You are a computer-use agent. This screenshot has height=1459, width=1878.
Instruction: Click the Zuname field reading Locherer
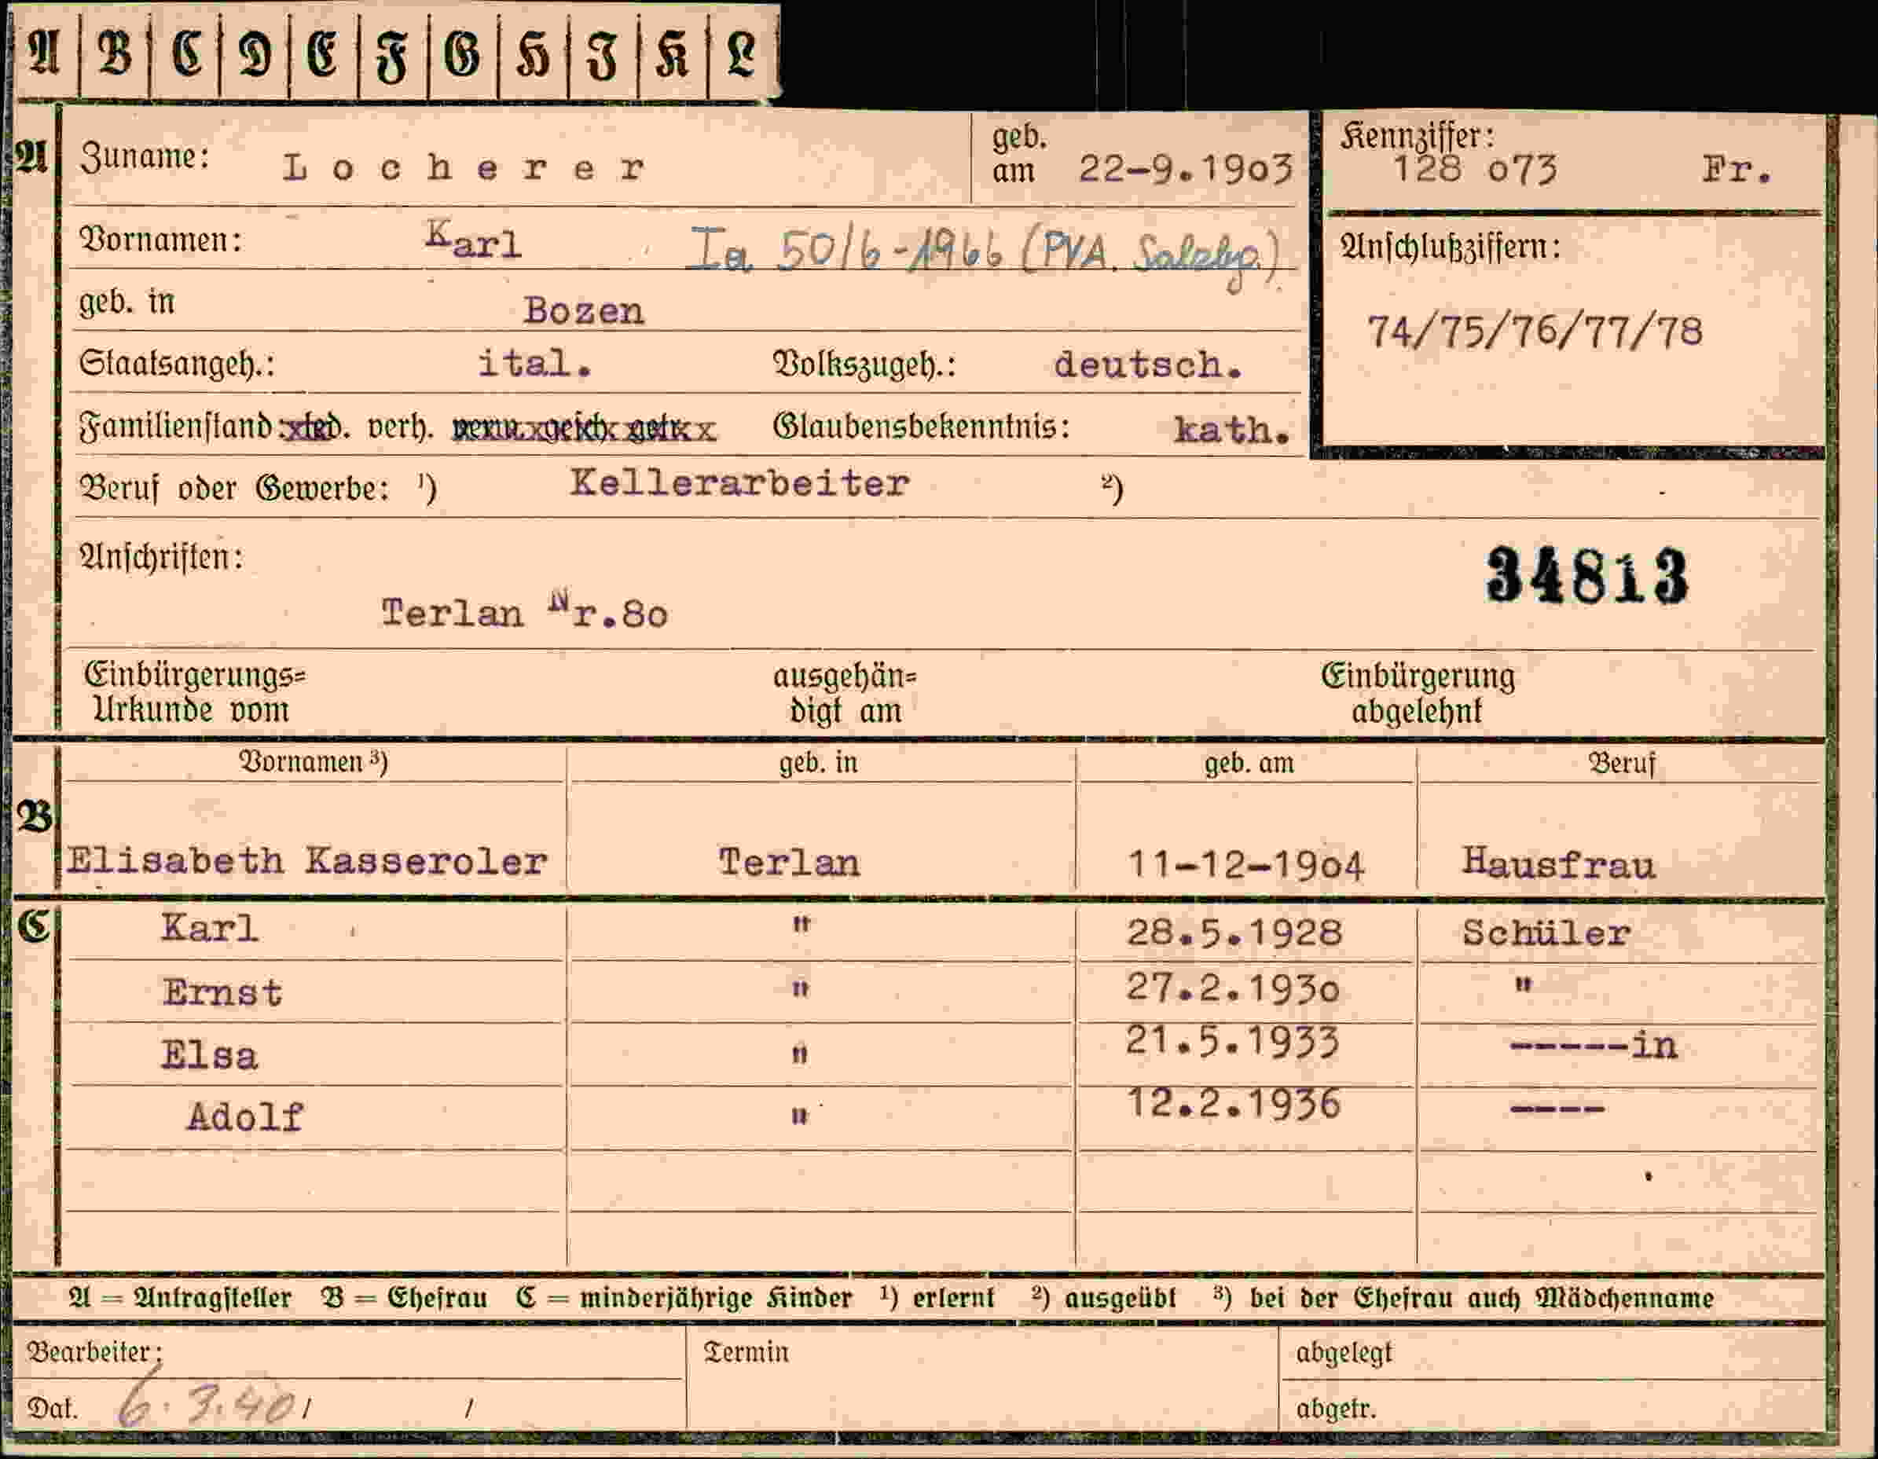point(464,167)
